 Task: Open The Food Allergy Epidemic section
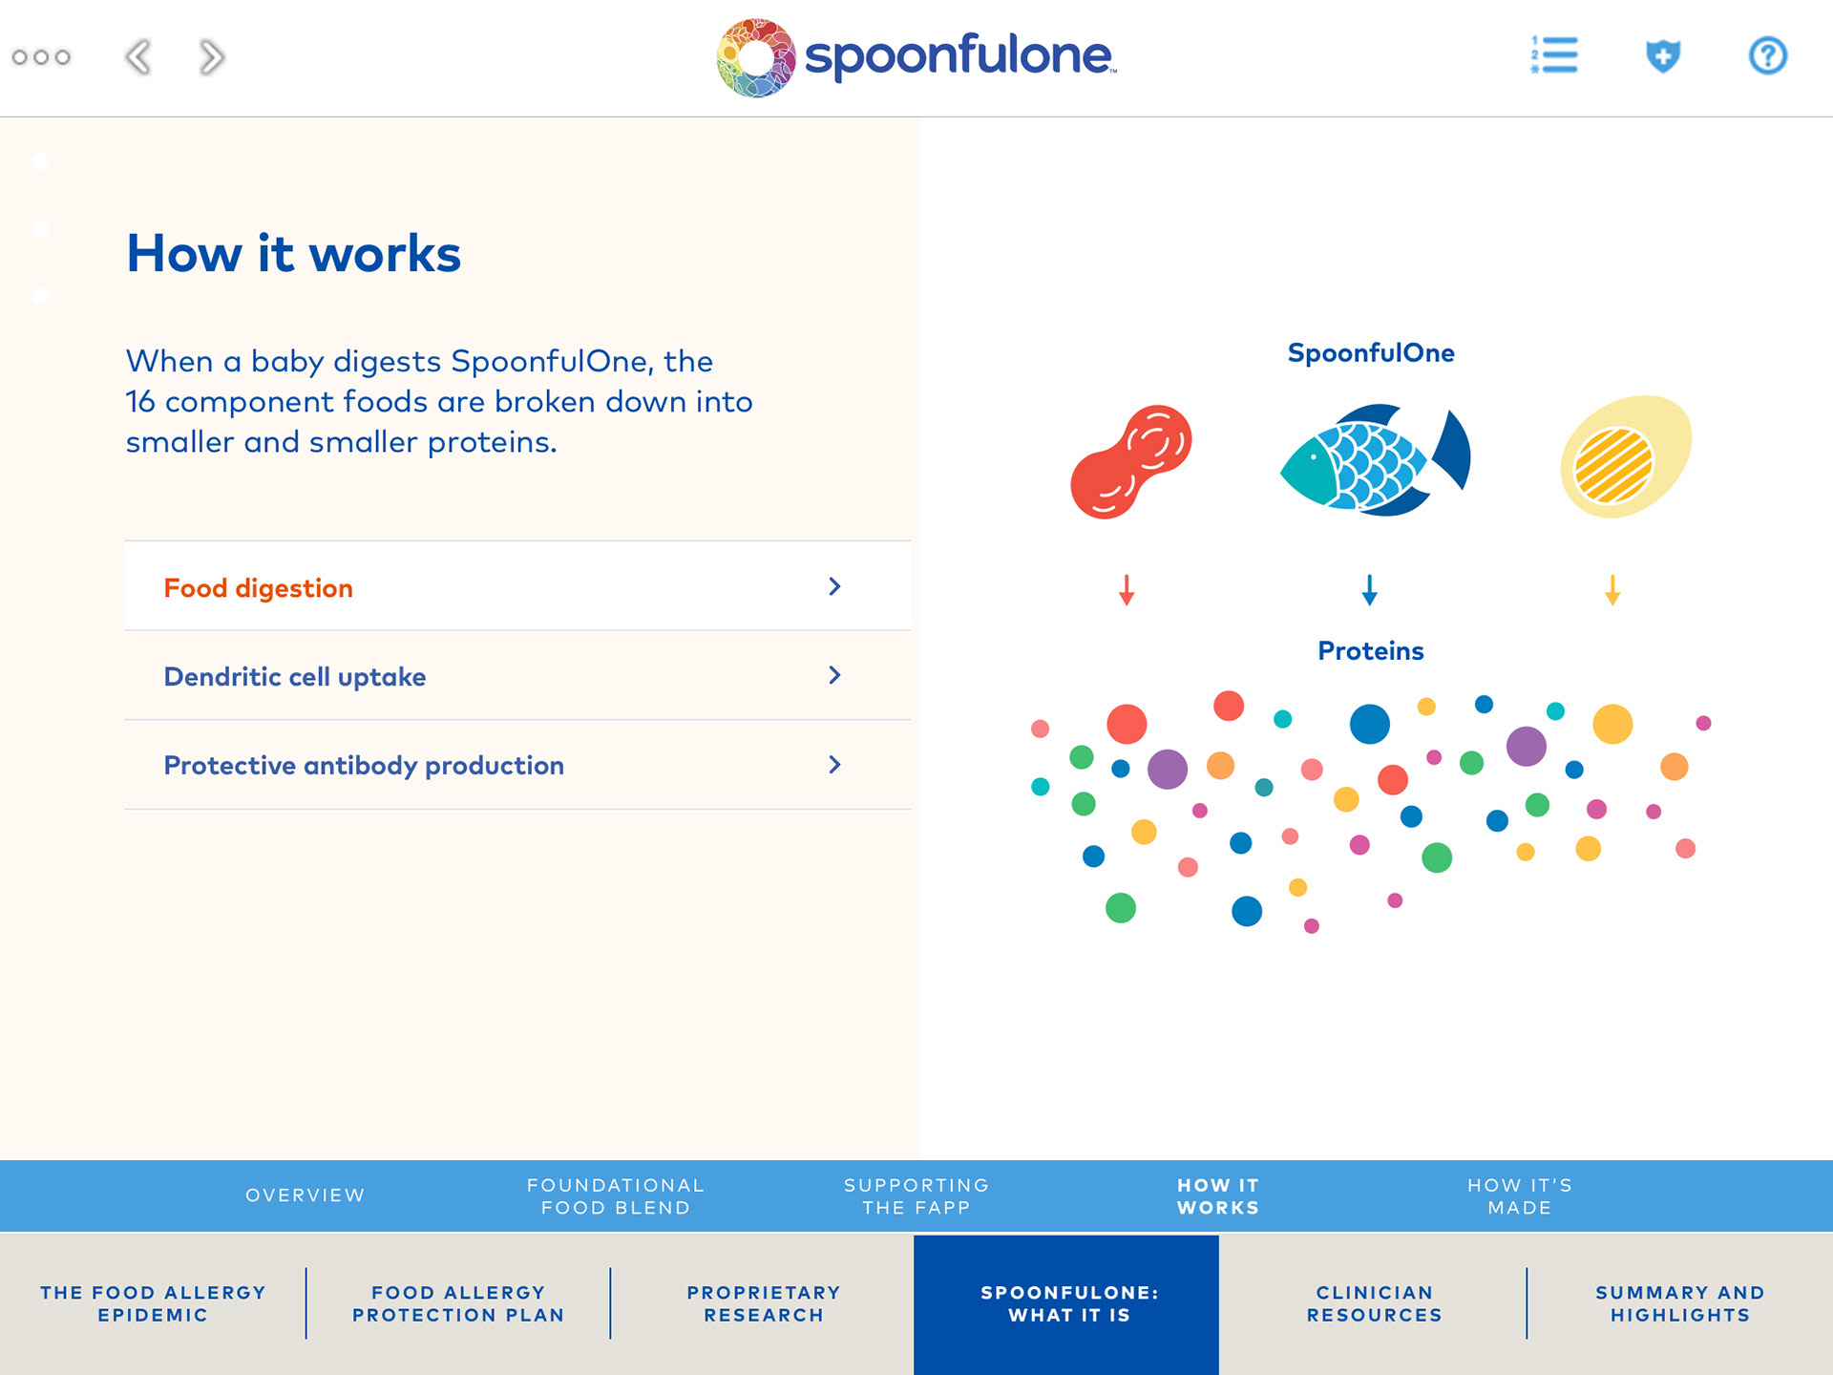pos(153,1303)
